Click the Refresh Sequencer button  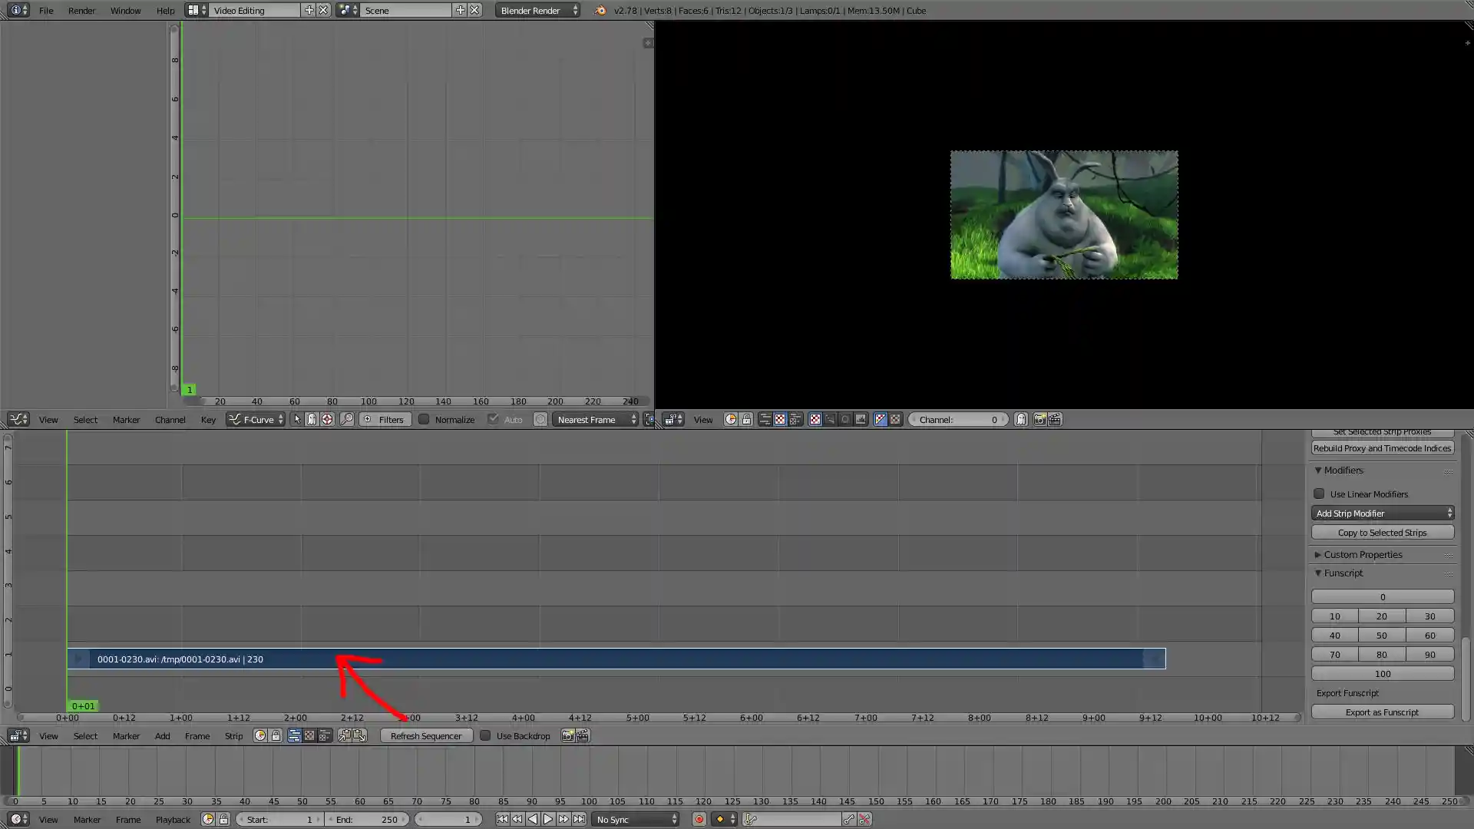(x=426, y=735)
